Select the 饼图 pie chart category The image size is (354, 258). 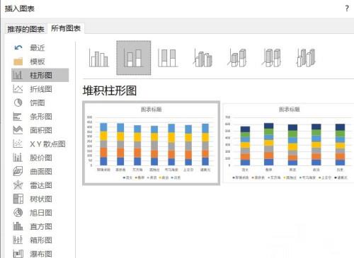(40, 102)
